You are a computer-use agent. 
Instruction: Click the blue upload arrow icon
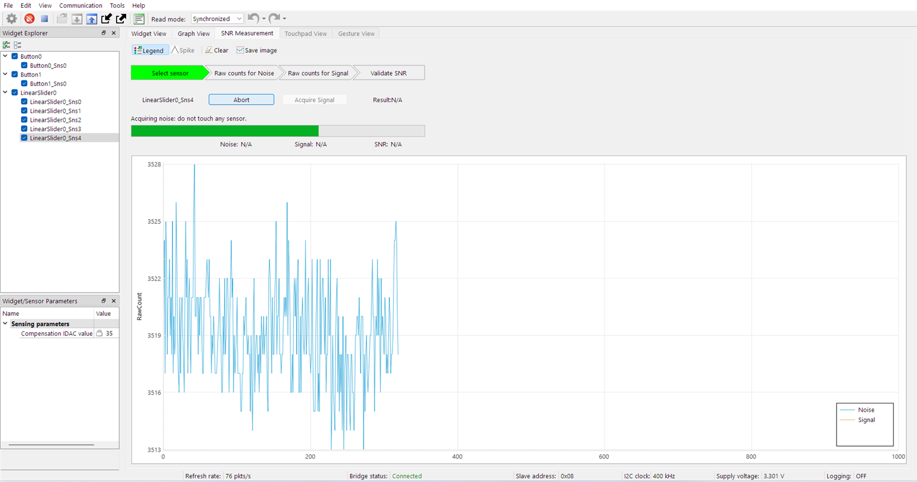point(91,19)
